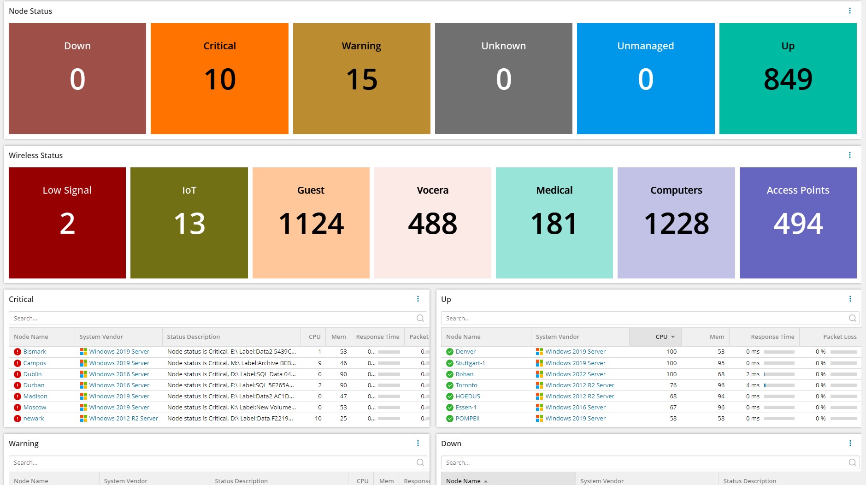This screenshot has height=485, width=866.
Task: Open the Stuttgart-1 node link
Action: click(x=470, y=363)
